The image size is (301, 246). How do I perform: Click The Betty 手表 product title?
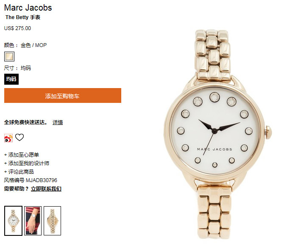point(23,17)
